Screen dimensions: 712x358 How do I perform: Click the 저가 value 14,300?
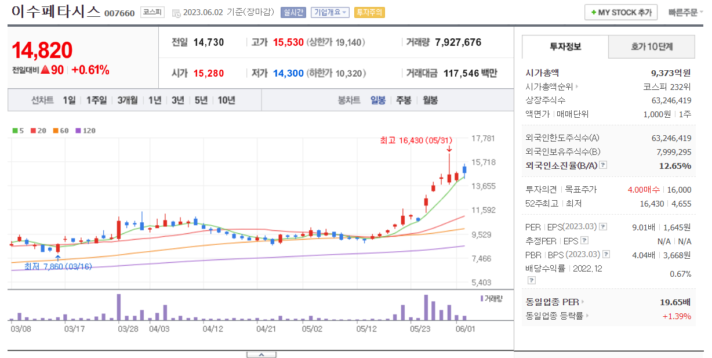tap(288, 73)
